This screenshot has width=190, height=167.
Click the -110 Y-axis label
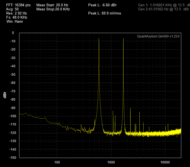point(13,124)
